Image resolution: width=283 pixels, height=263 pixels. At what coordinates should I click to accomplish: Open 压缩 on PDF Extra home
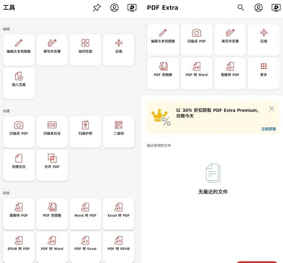tap(264, 40)
